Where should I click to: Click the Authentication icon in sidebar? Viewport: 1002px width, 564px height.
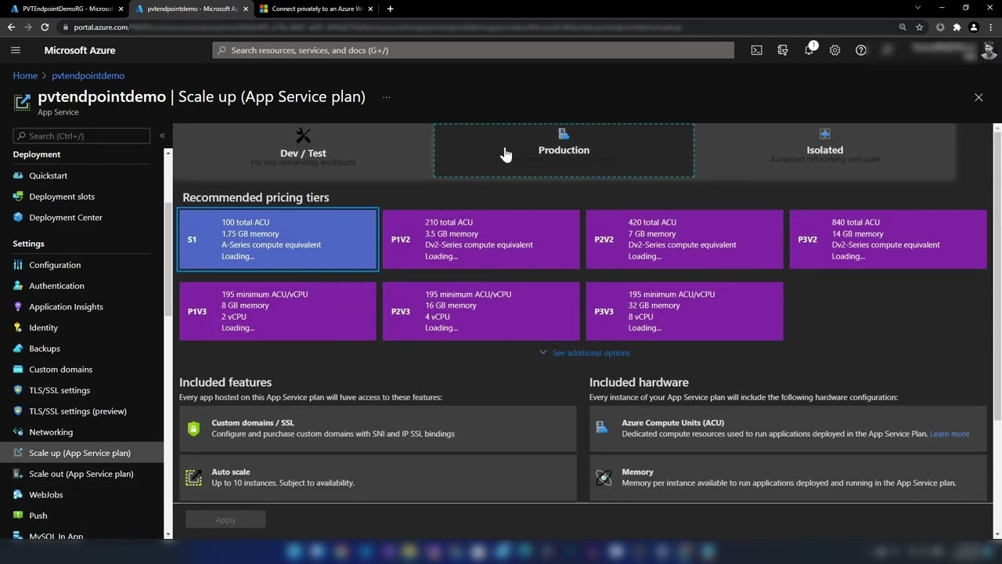click(19, 286)
